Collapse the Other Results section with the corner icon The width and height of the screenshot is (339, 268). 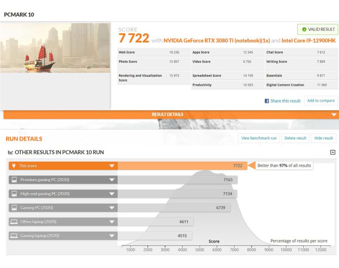(x=333, y=152)
